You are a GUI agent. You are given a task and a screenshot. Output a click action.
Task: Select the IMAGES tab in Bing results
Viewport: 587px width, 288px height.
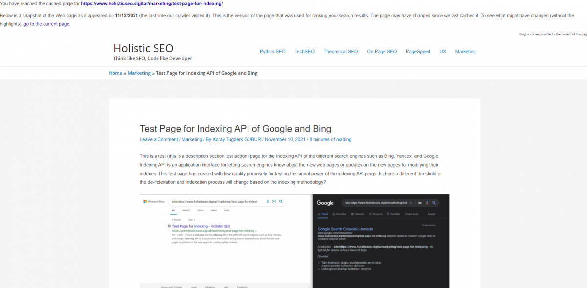(x=186, y=210)
